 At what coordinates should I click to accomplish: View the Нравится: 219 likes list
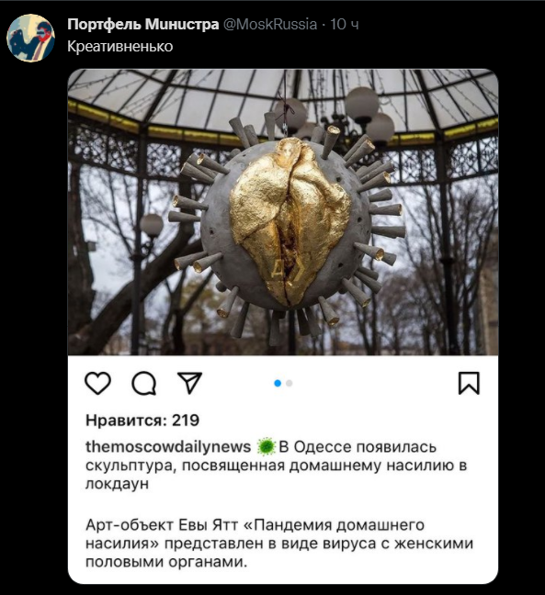(142, 420)
